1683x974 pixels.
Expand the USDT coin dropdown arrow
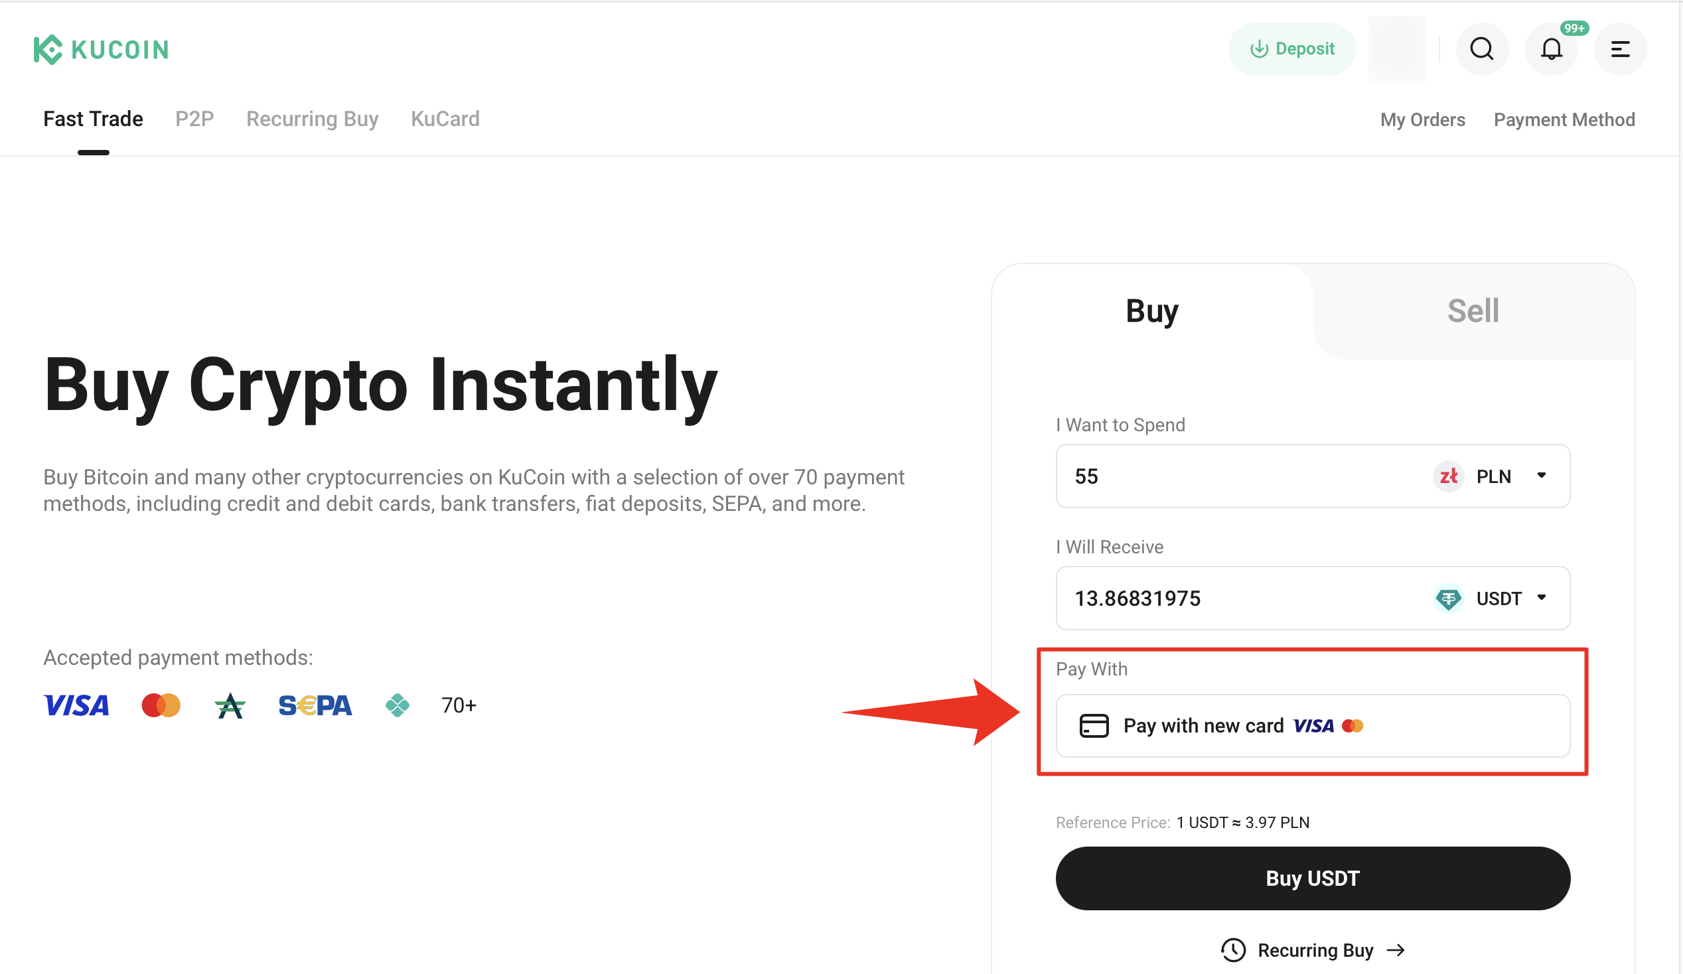pos(1542,598)
